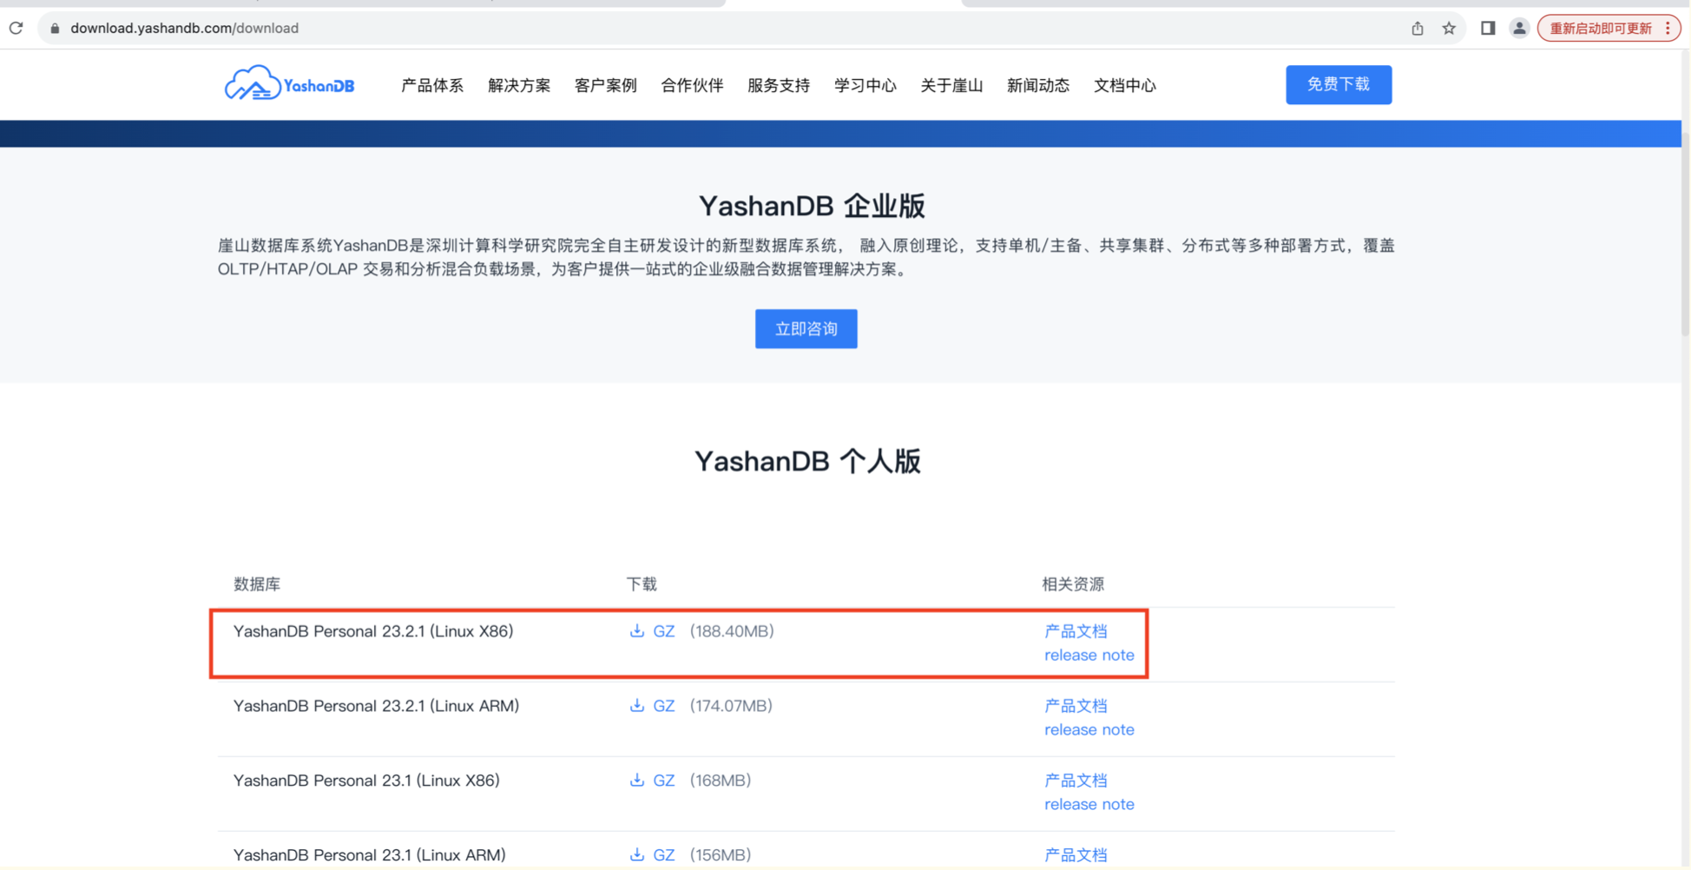Open the 服务支持 navigation item

click(x=779, y=85)
